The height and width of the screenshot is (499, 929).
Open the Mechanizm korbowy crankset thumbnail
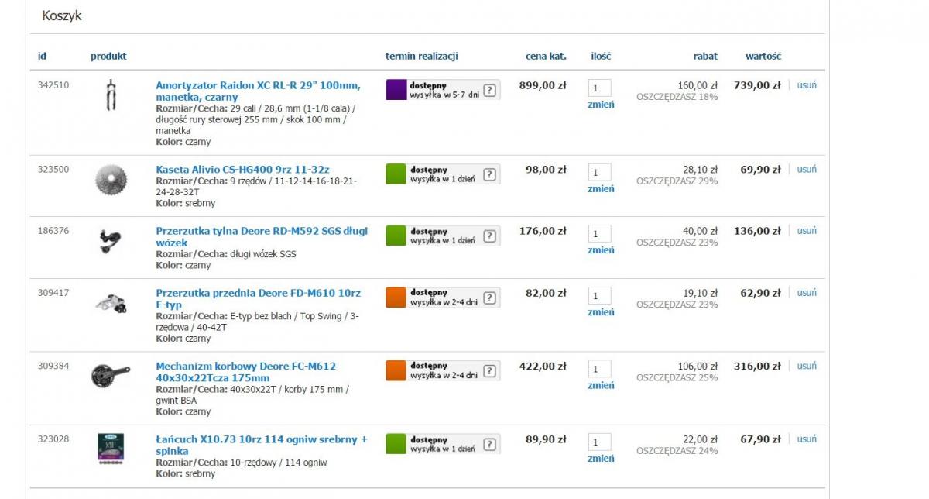tap(111, 376)
